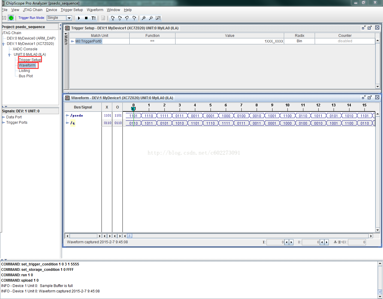Open the Trigger Setup menu

[72, 10]
